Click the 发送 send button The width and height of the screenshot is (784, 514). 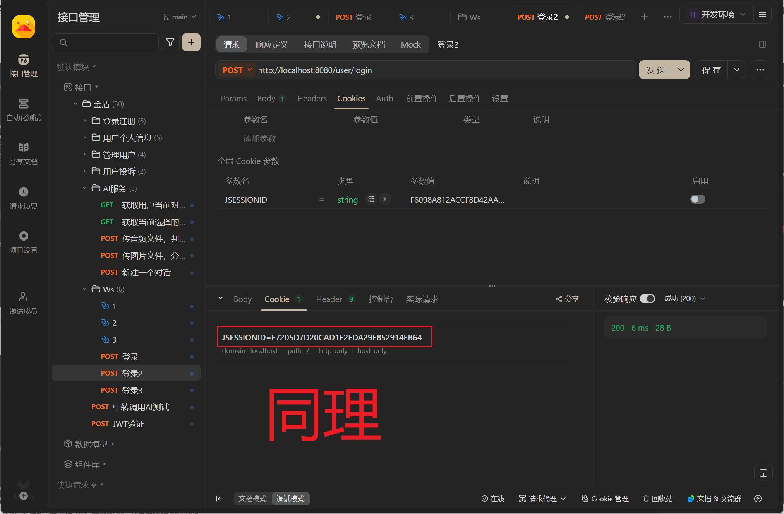pyautogui.click(x=656, y=70)
